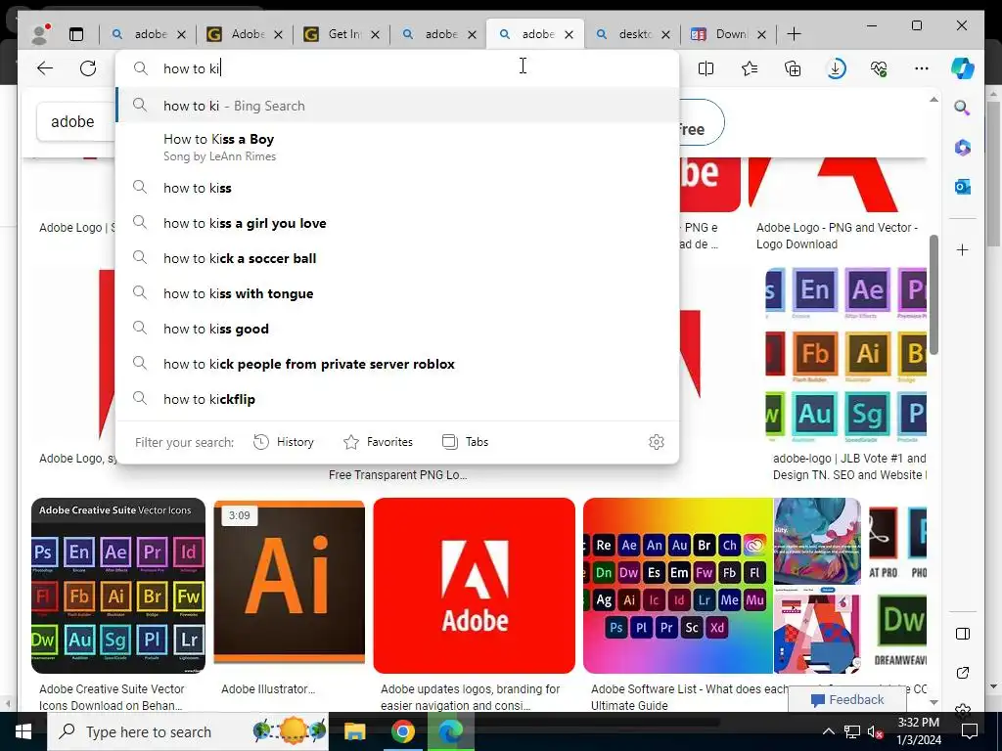
Task: Open the Copilot icon
Action: coord(963,68)
